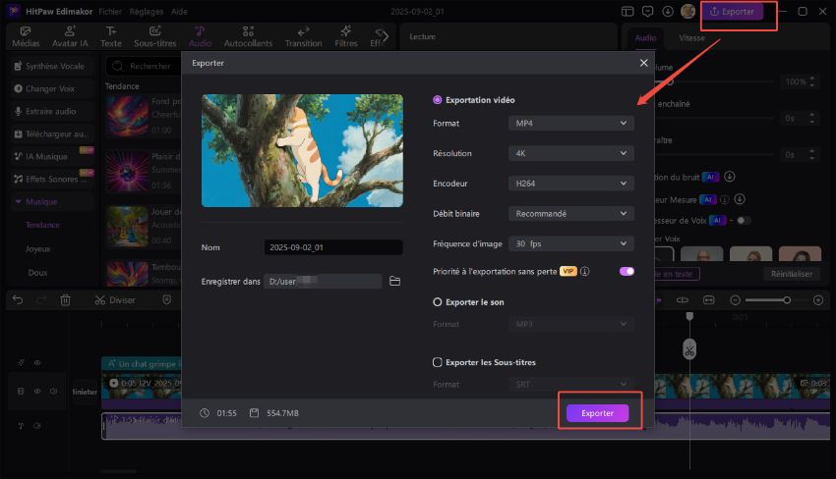Switch to the Vitesse tab

(x=691, y=37)
